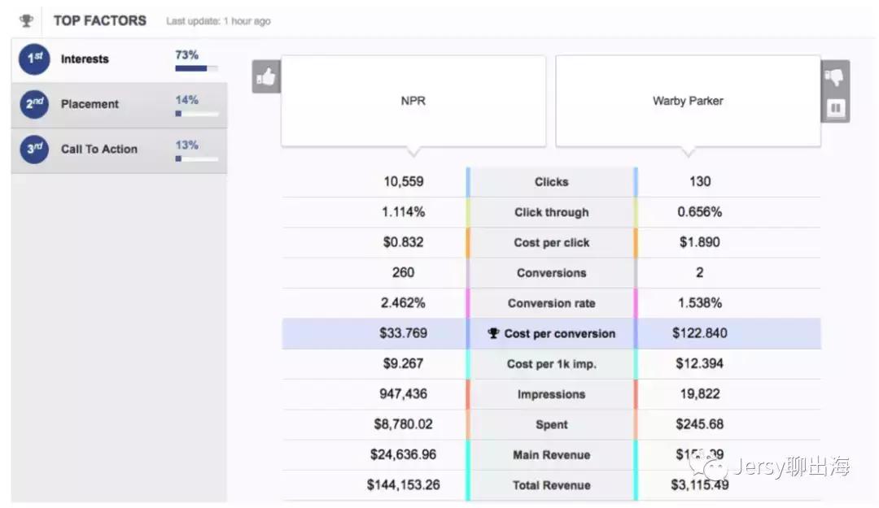This screenshot has width=879, height=508.
Task: Click trophy icon in Cost per conversion row
Action: (493, 333)
